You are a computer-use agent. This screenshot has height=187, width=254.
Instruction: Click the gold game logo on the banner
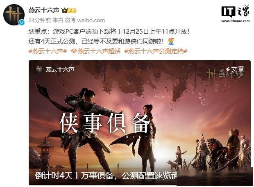click(x=212, y=74)
